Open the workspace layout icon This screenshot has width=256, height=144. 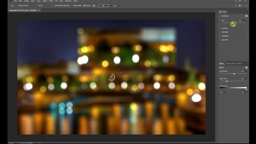click(x=240, y=6)
